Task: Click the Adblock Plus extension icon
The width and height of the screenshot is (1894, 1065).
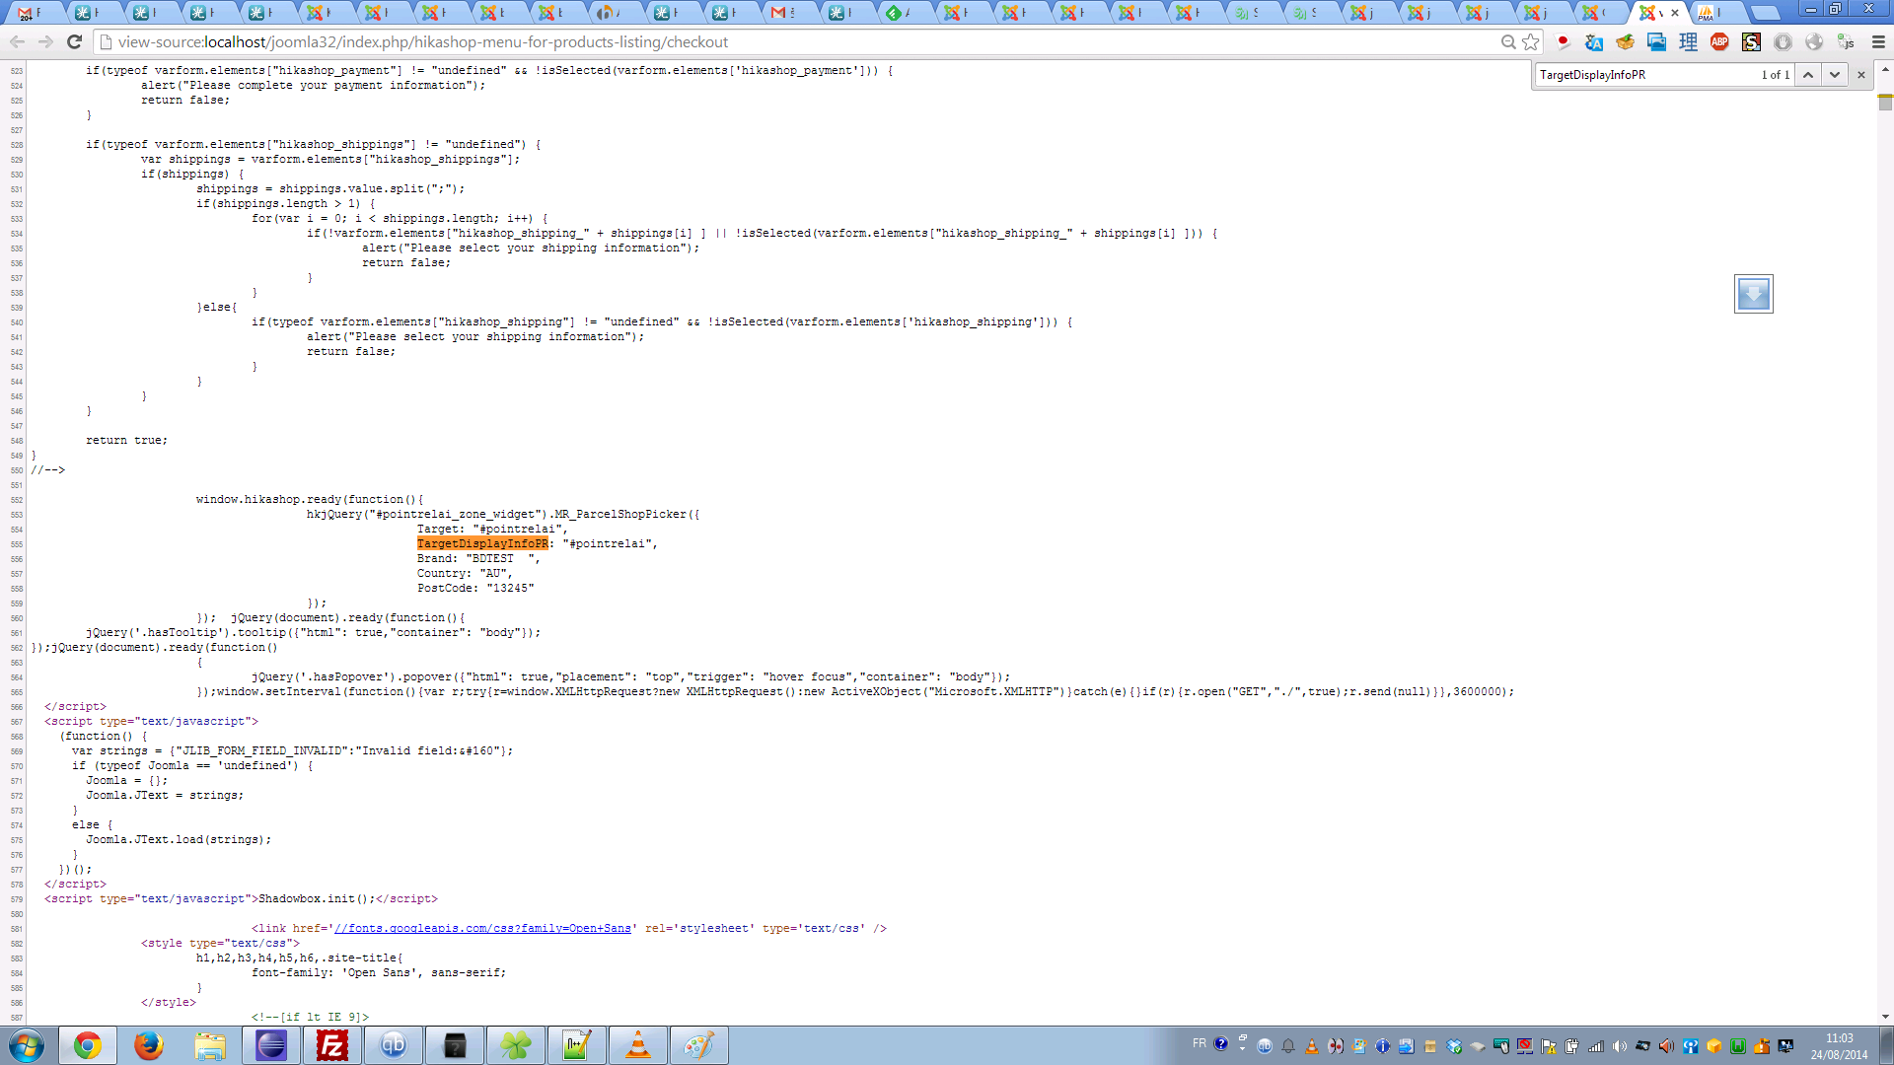Action: coord(1719,41)
